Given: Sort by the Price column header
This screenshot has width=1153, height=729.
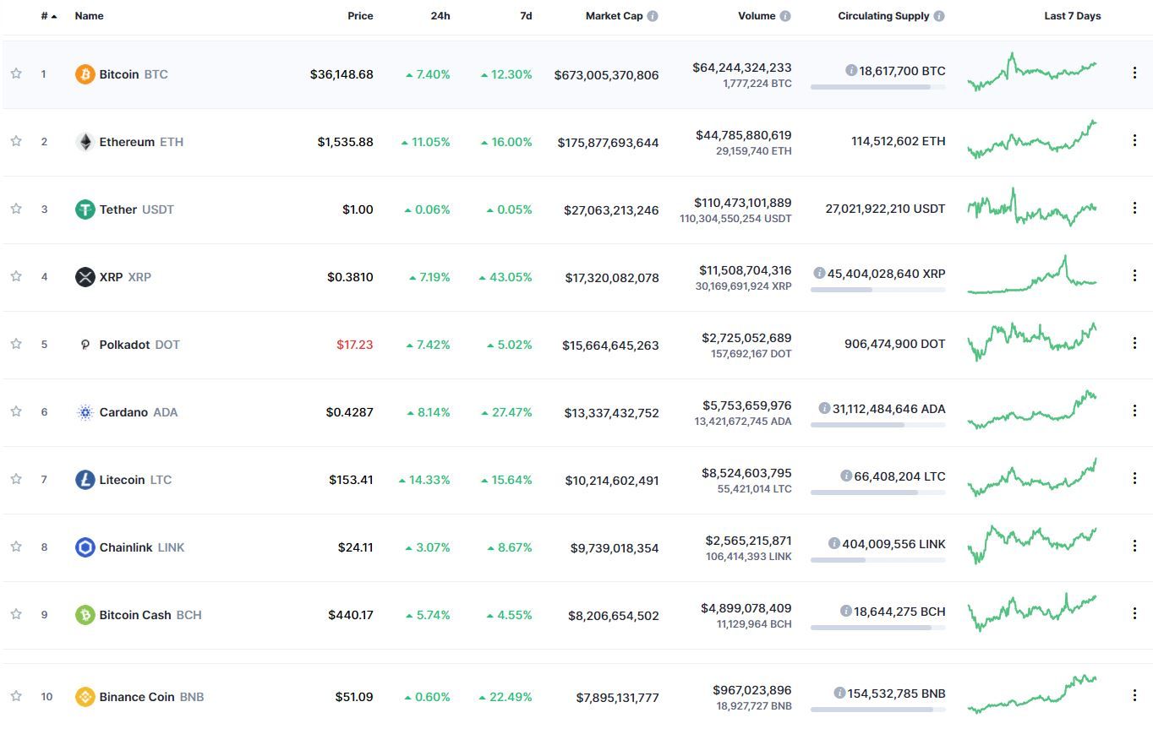Looking at the screenshot, I should coord(360,16).
